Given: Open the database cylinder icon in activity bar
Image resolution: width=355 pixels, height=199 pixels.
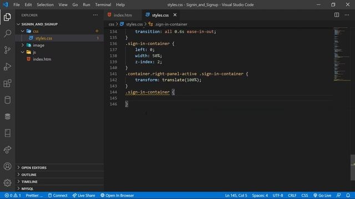Looking at the screenshot, I should tap(7, 100).
